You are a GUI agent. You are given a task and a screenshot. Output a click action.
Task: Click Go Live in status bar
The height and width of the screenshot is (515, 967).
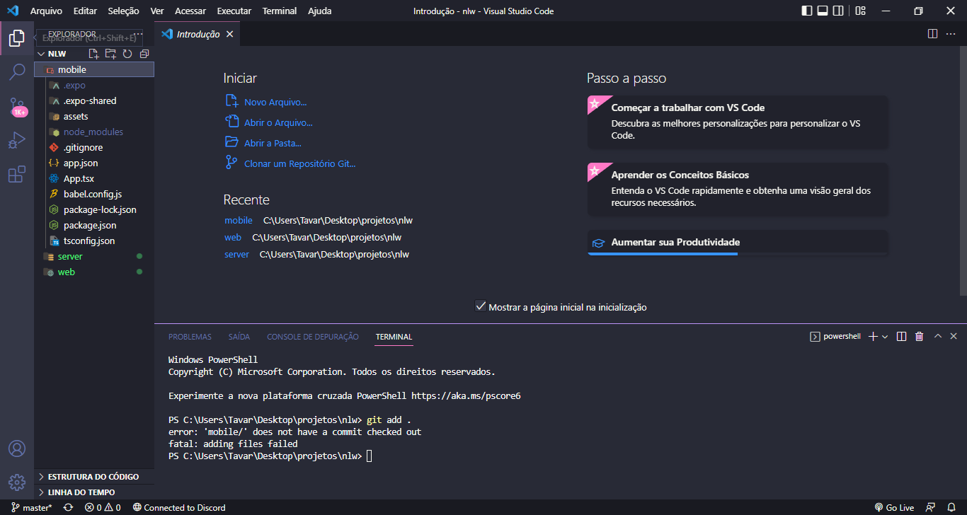(894, 507)
